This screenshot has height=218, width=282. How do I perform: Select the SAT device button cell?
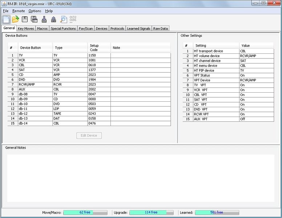(x=35, y=70)
